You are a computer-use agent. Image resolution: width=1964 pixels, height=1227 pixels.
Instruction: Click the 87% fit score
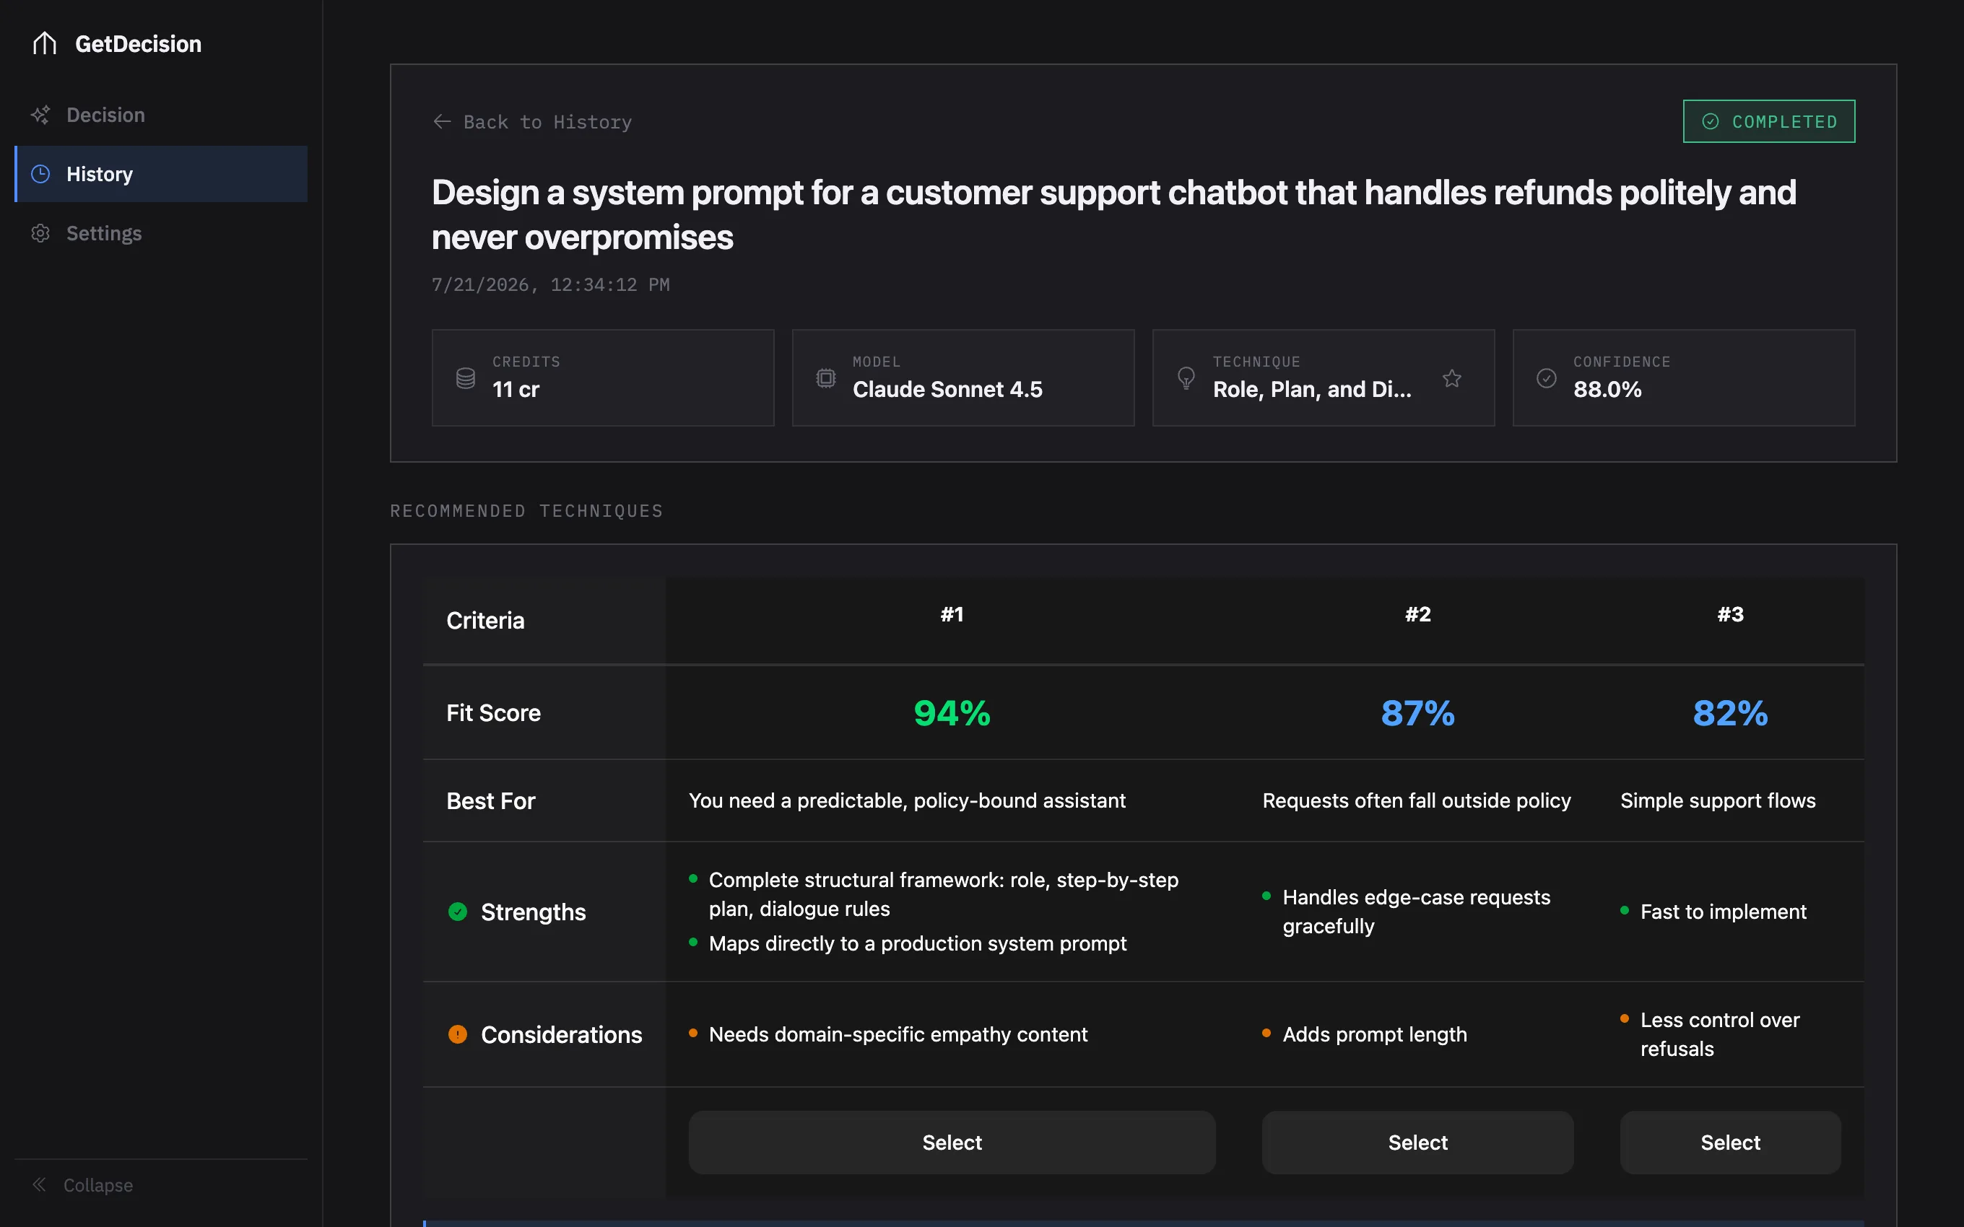click(x=1418, y=712)
